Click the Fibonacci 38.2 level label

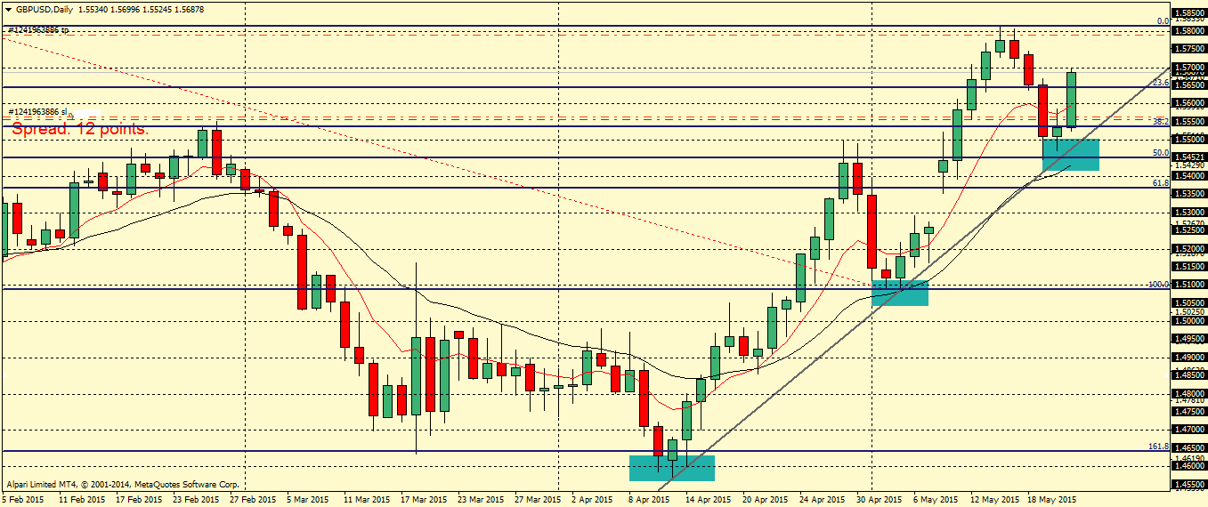click(x=1160, y=121)
